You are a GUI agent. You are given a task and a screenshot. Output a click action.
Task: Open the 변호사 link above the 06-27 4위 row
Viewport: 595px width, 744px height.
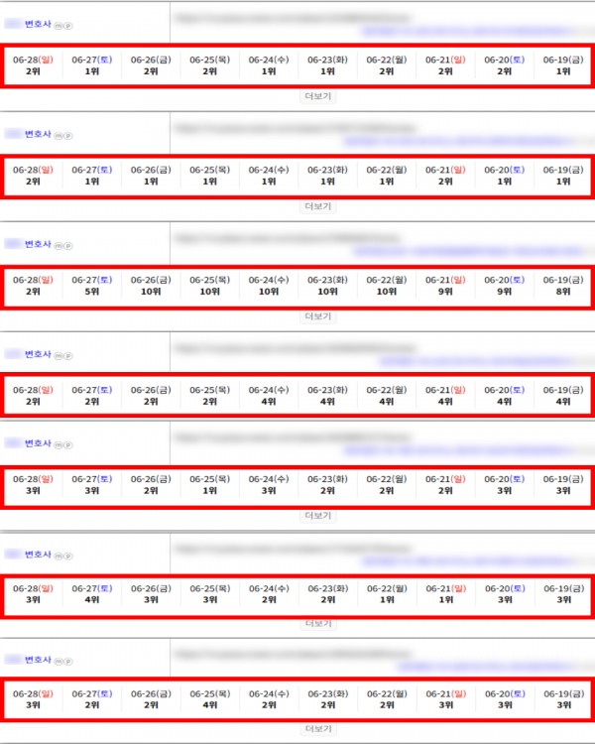(x=38, y=555)
